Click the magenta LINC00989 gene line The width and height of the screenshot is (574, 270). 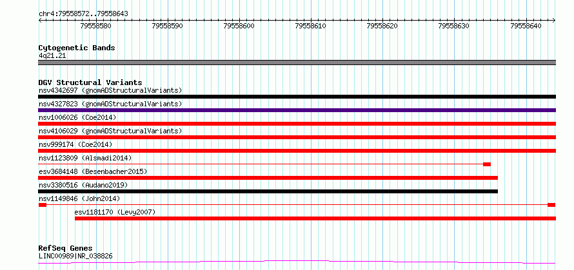[x=297, y=262]
